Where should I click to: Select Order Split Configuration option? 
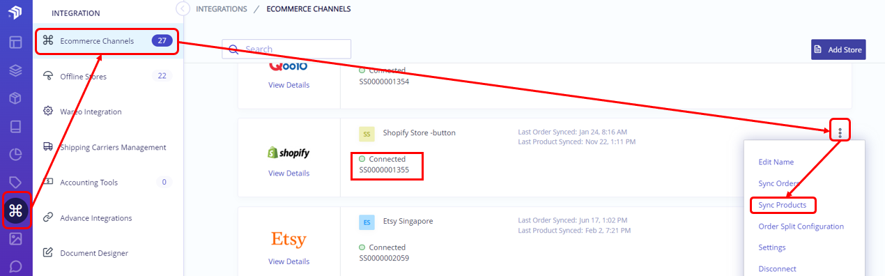tap(801, 227)
